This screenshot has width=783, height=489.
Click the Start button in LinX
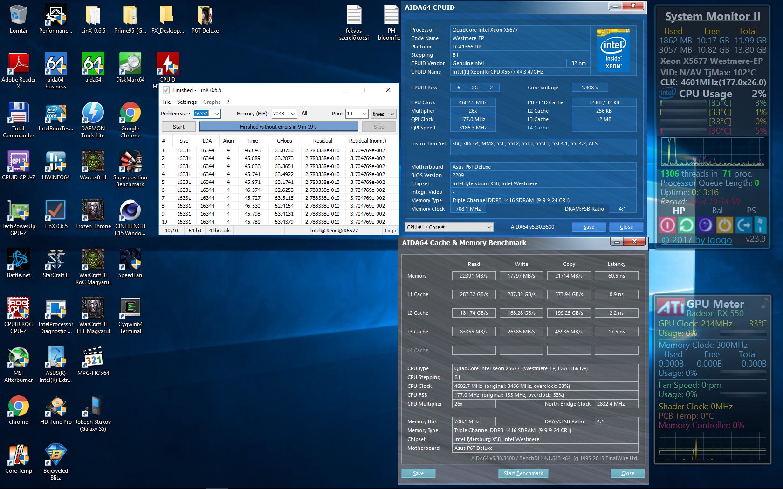(179, 127)
